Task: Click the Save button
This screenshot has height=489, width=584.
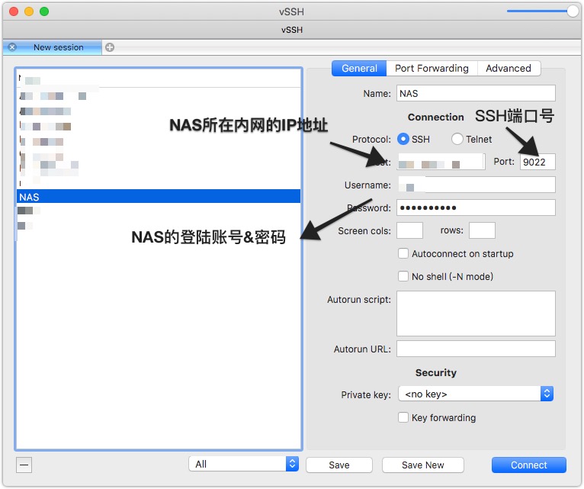Action: click(x=339, y=465)
